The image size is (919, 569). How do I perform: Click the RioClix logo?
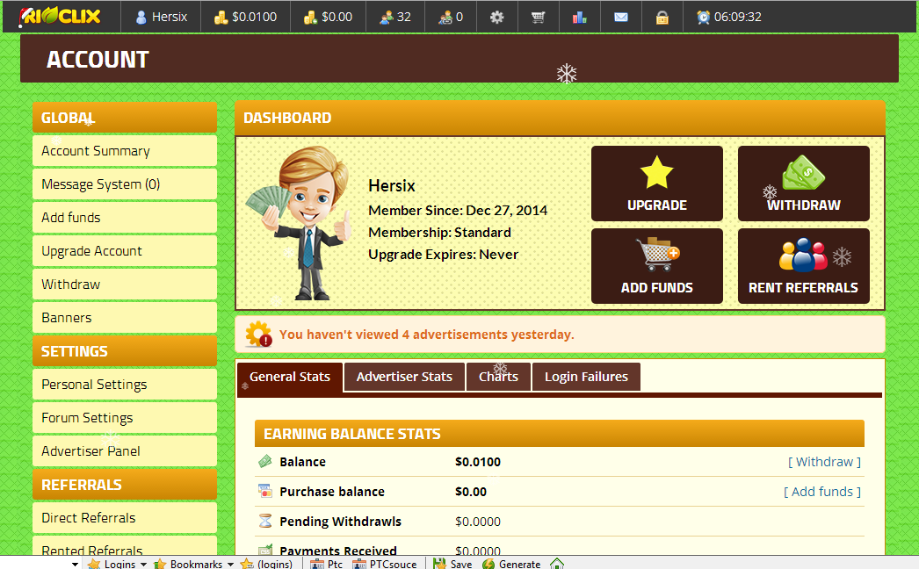click(60, 17)
